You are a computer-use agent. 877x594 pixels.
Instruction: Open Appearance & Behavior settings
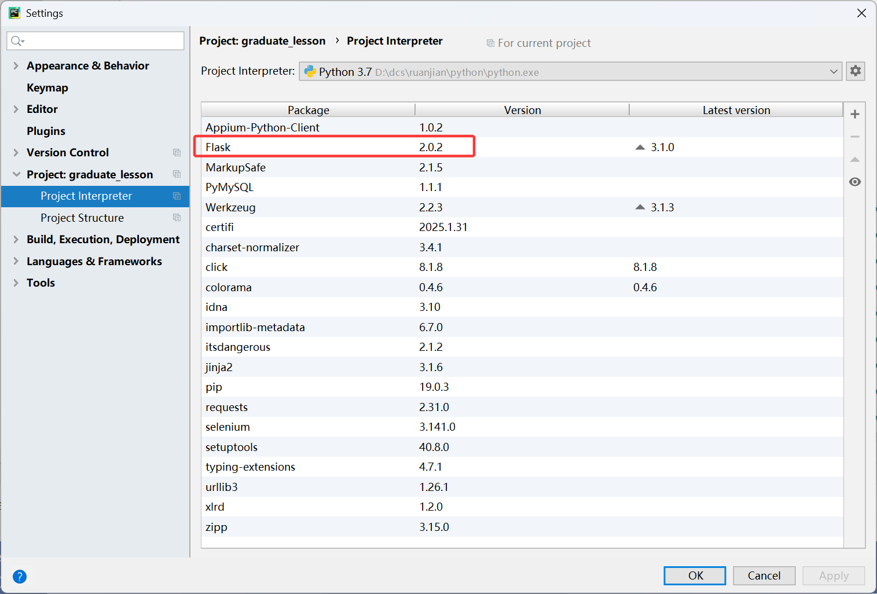pyautogui.click(x=88, y=66)
